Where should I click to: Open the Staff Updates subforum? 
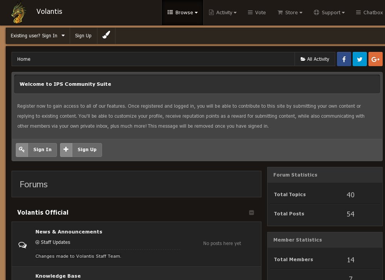point(55,242)
